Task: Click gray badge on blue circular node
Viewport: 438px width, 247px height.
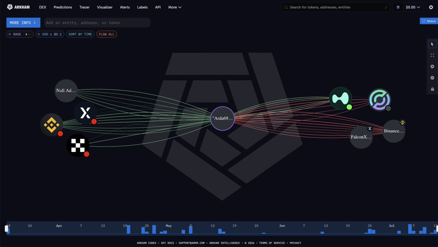Action: 388,108
